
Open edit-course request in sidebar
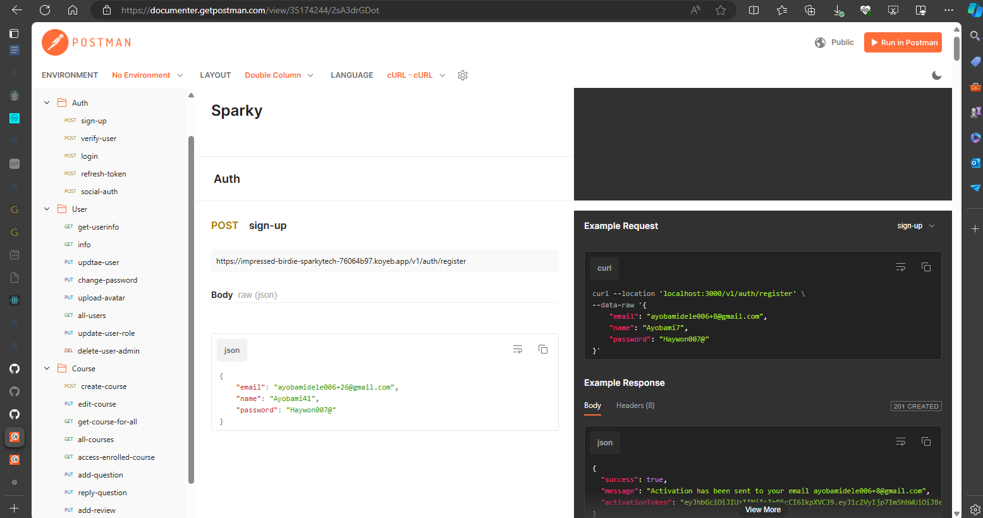click(x=97, y=404)
